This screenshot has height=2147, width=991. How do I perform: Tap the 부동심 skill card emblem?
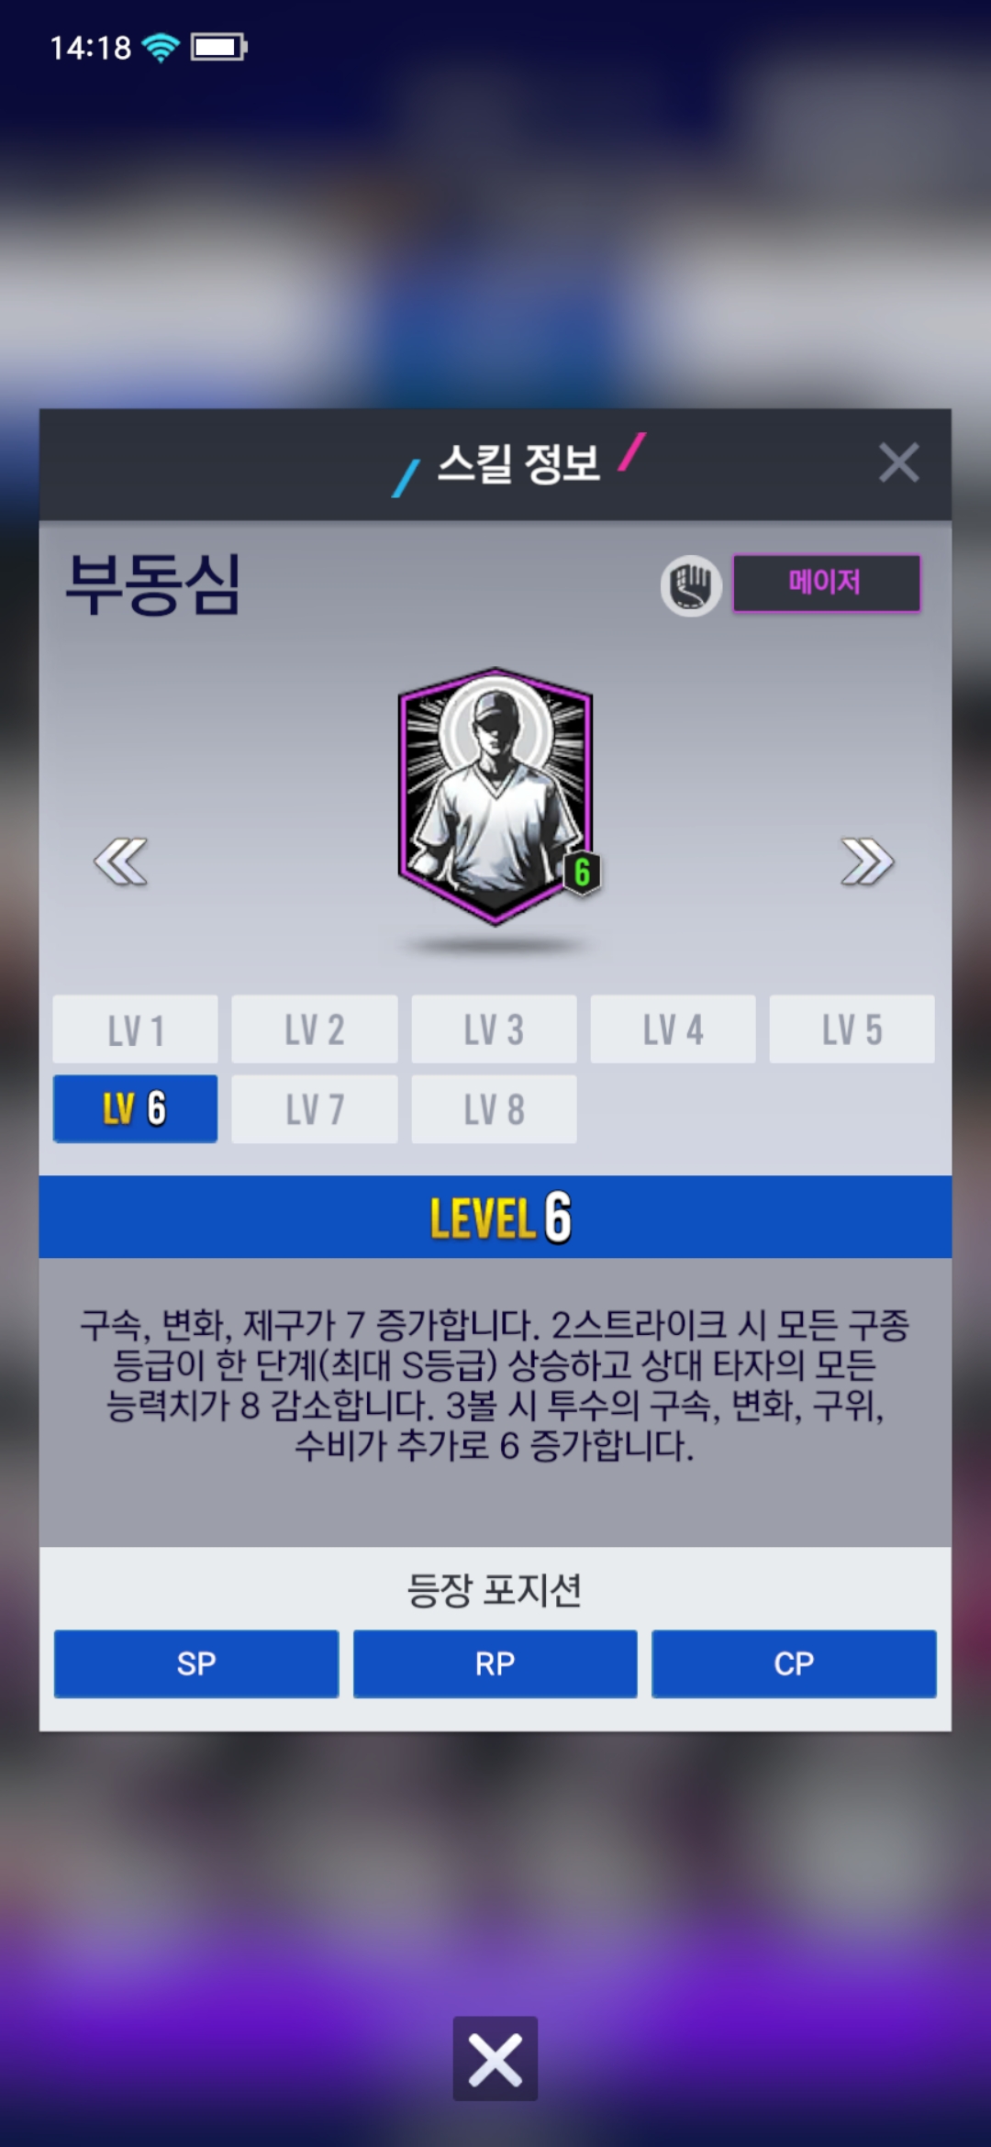click(495, 795)
